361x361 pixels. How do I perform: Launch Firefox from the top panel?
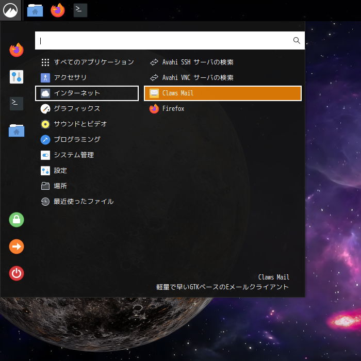pos(58,10)
